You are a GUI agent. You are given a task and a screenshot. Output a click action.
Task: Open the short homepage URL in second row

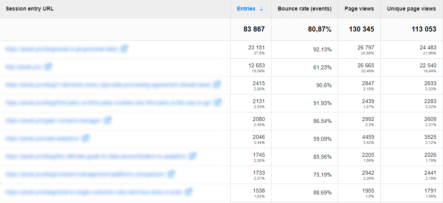point(23,67)
